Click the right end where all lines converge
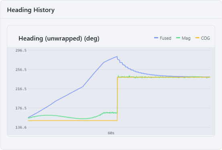 [209, 77]
